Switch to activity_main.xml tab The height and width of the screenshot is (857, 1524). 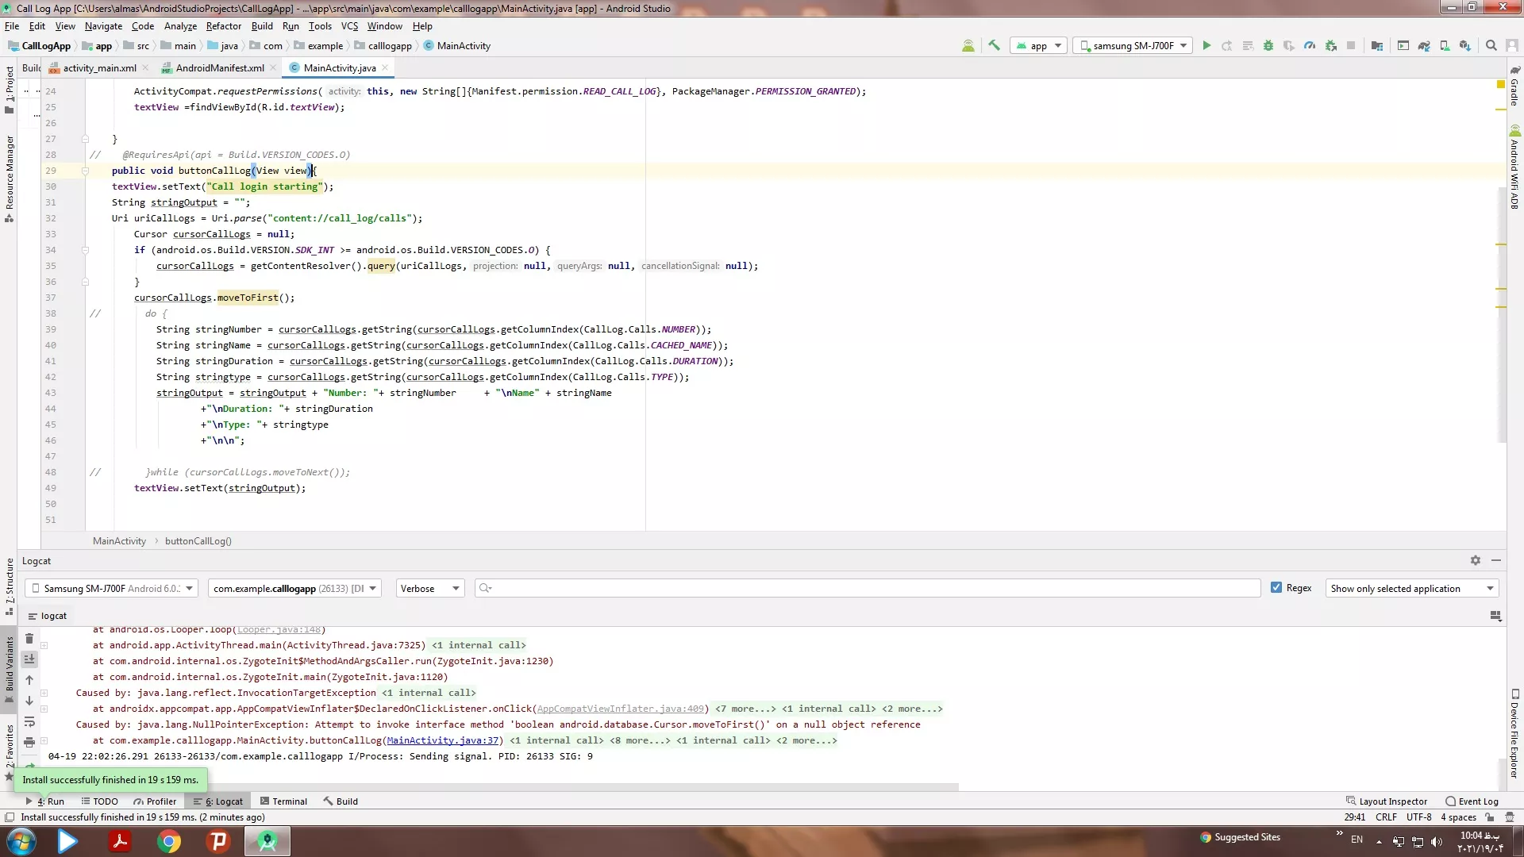[99, 68]
